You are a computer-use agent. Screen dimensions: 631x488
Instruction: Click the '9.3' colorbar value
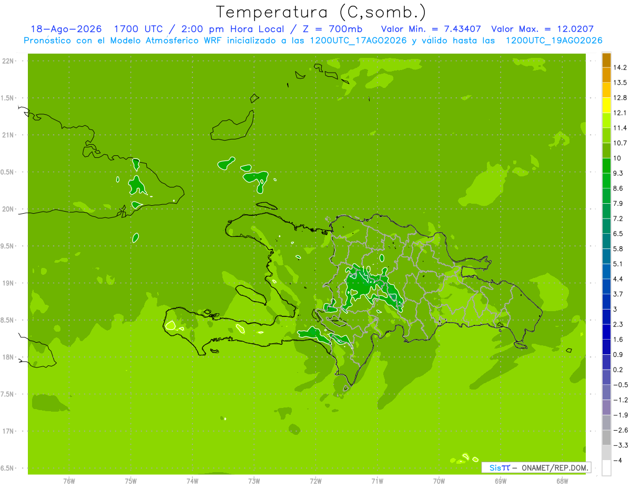tap(618, 173)
